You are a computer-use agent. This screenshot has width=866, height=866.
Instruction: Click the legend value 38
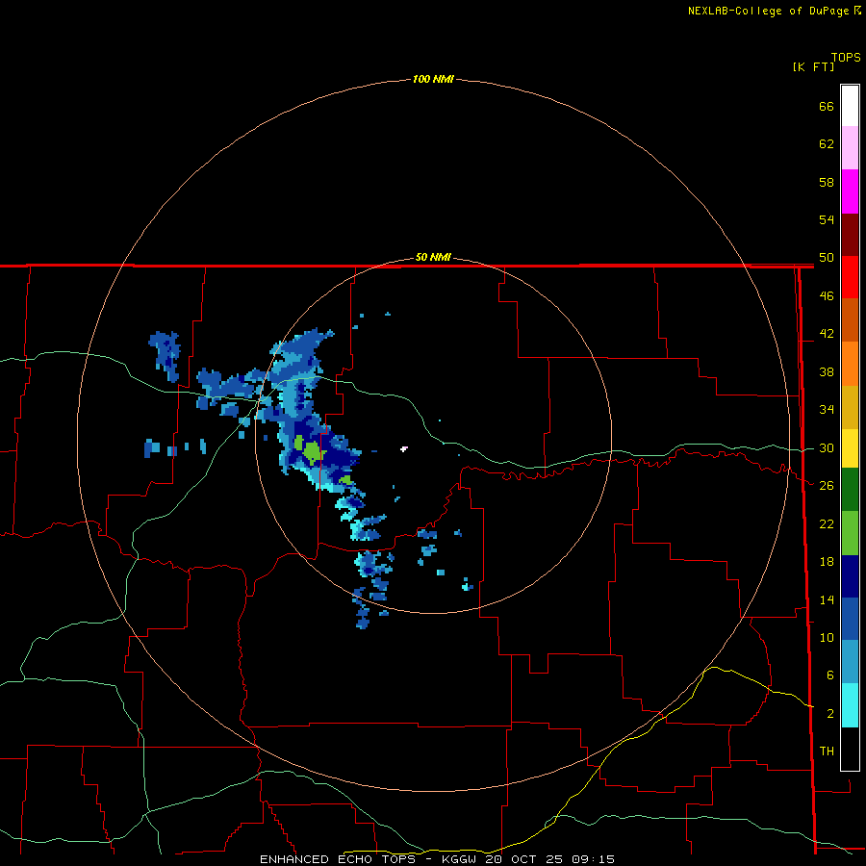[x=827, y=372]
